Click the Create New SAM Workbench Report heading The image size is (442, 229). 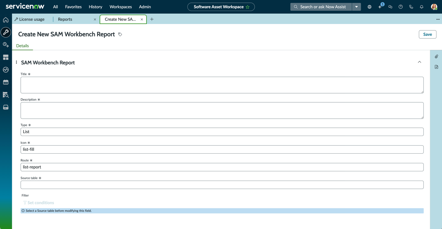pos(66,34)
